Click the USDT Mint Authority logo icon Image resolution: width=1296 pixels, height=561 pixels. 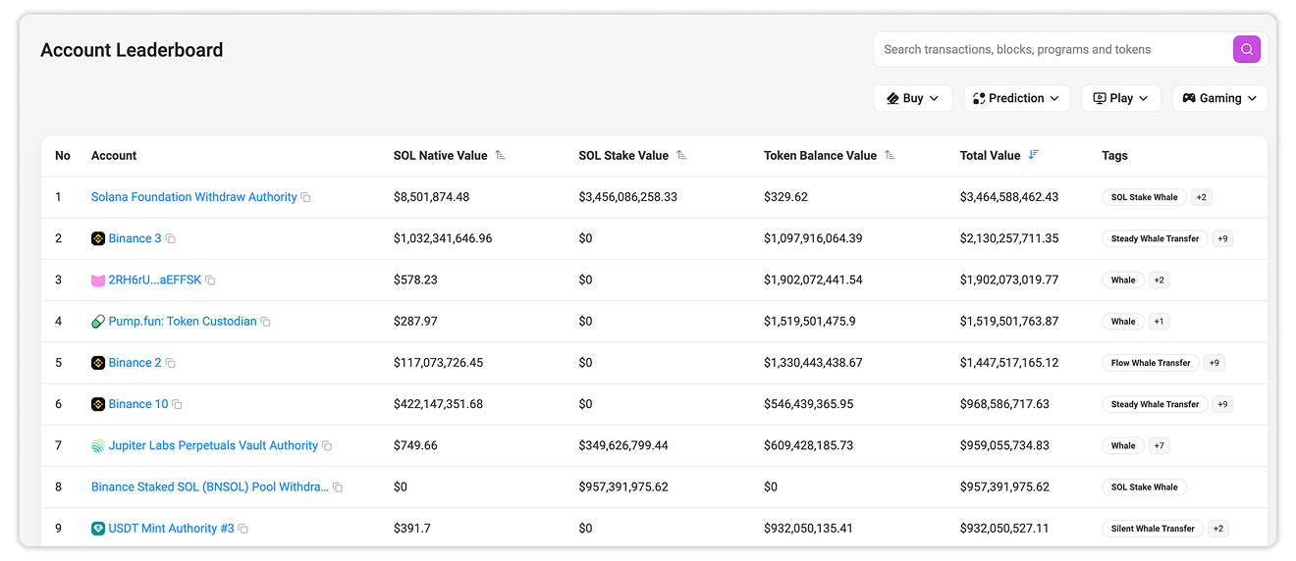(x=98, y=529)
